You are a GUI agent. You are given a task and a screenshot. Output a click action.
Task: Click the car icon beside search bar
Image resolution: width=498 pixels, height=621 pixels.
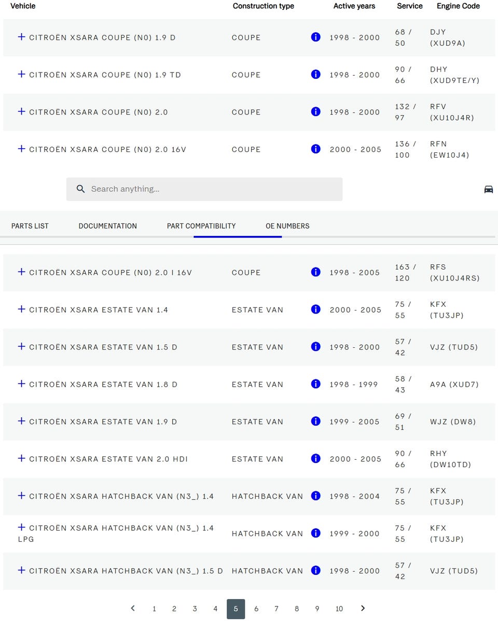(x=489, y=189)
